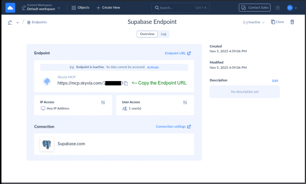Screen dimensions: 306x184
Task: Click the Skyvia MCP endpoint icon
Action: coord(47,81)
